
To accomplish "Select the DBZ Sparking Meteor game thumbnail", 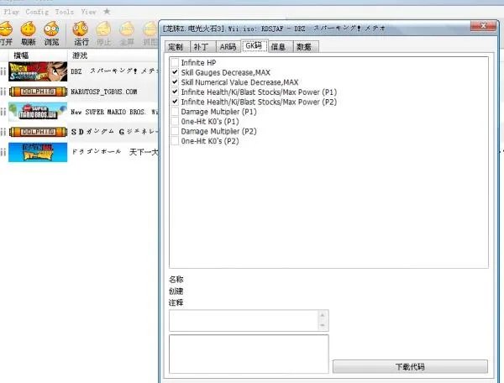I will [x=37, y=70].
